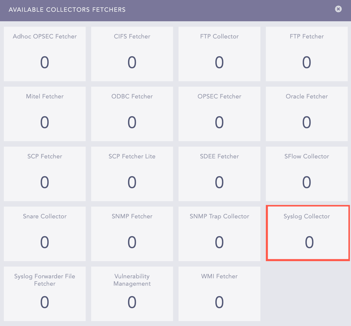
Task: Dismiss the Available Collectors Fetchers dialog
Action: pos(338,9)
